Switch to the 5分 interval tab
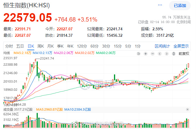The width and height of the screenshot is (196, 129). 128,46
